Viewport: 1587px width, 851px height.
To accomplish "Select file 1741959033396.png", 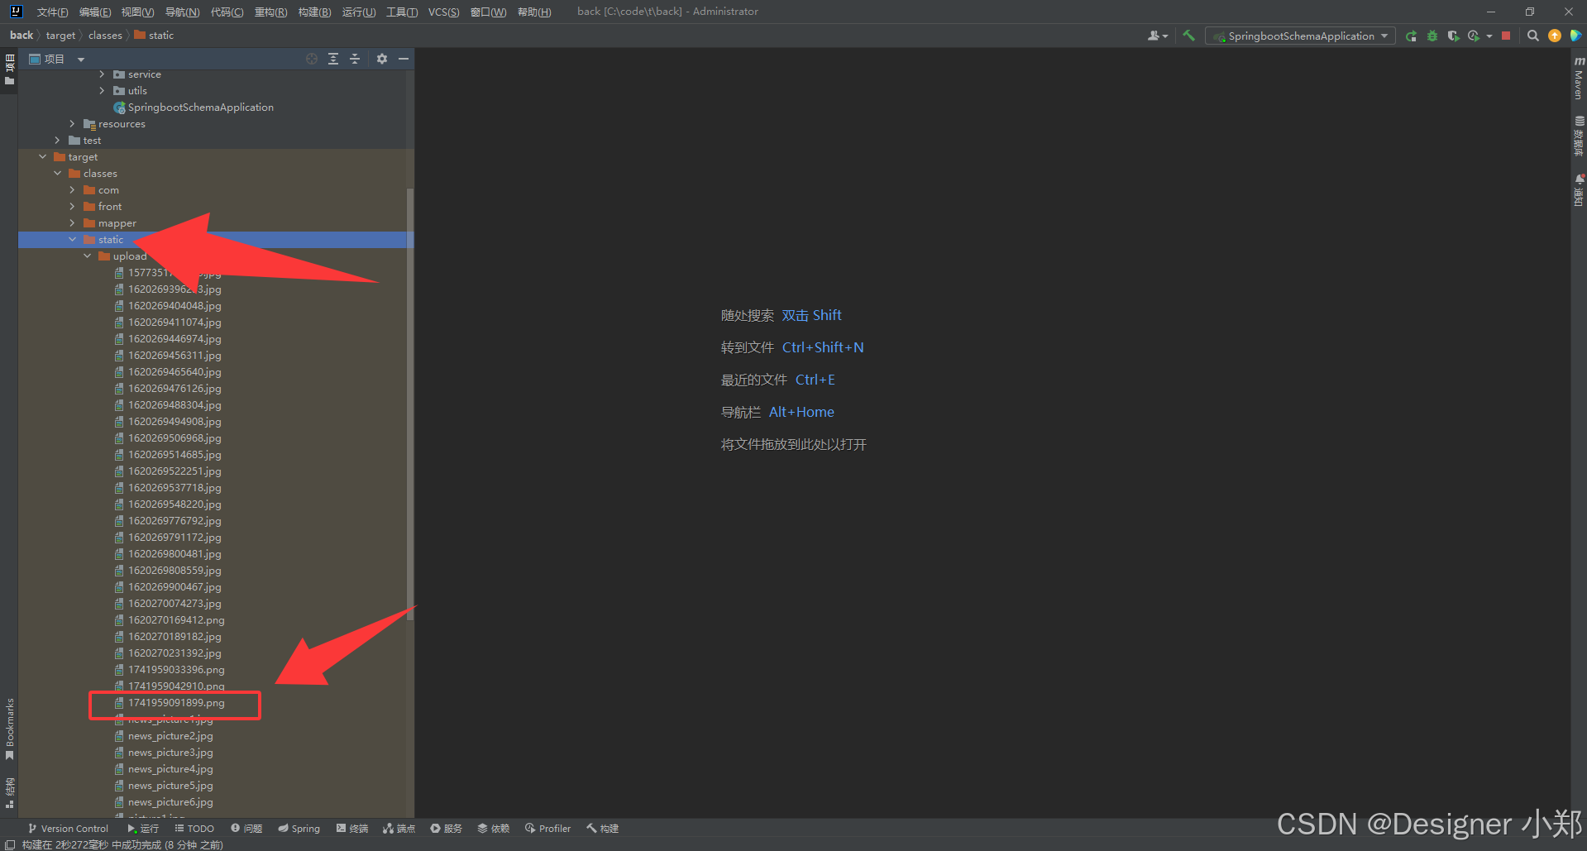I will tap(176, 669).
